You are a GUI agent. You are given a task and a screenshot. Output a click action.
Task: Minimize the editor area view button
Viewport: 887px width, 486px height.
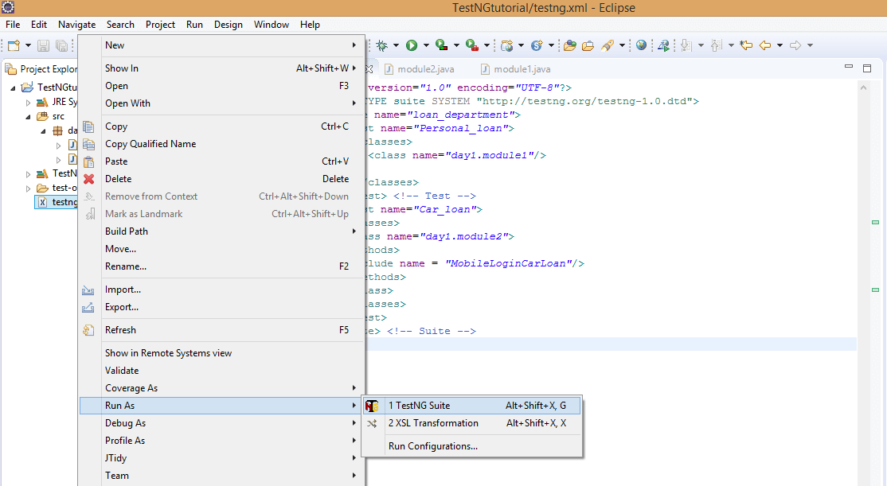tap(849, 68)
